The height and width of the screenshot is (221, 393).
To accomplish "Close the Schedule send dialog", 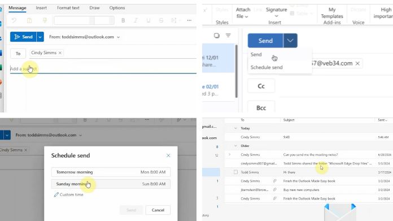I will tap(168, 155).
